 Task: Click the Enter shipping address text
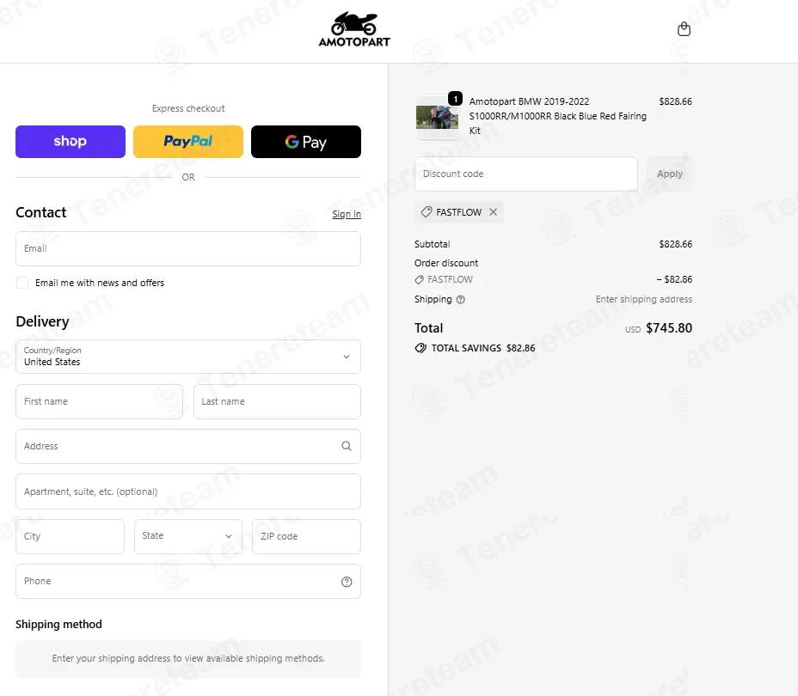point(644,299)
